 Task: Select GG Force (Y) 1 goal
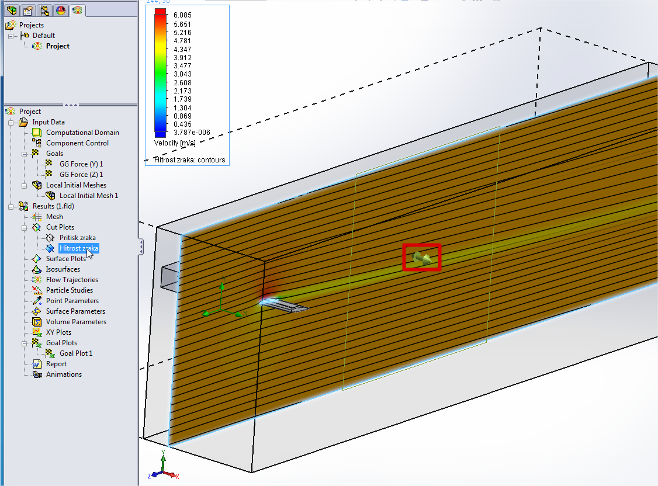tap(81, 164)
